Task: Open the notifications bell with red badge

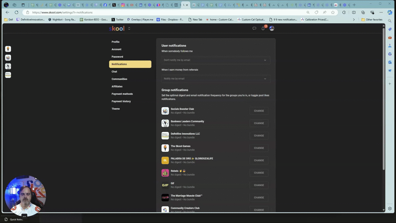Action: (x=263, y=28)
